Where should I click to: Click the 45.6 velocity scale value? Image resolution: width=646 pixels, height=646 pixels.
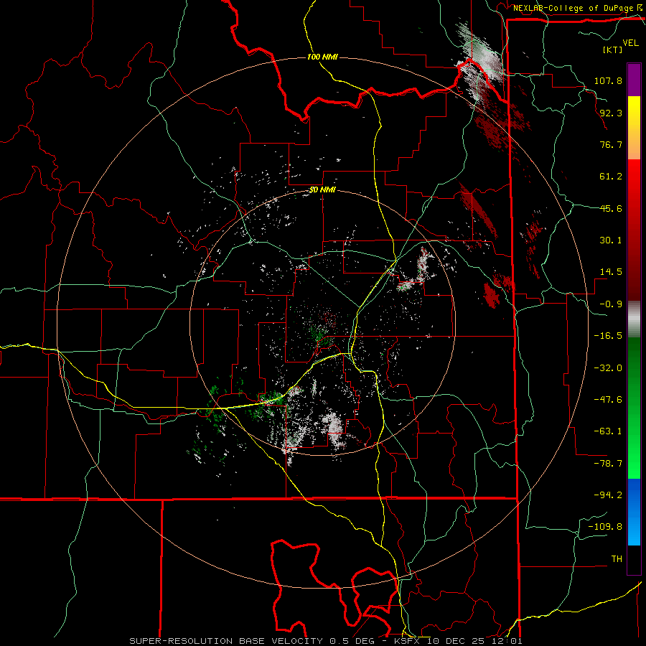click(x=611, y=208)
